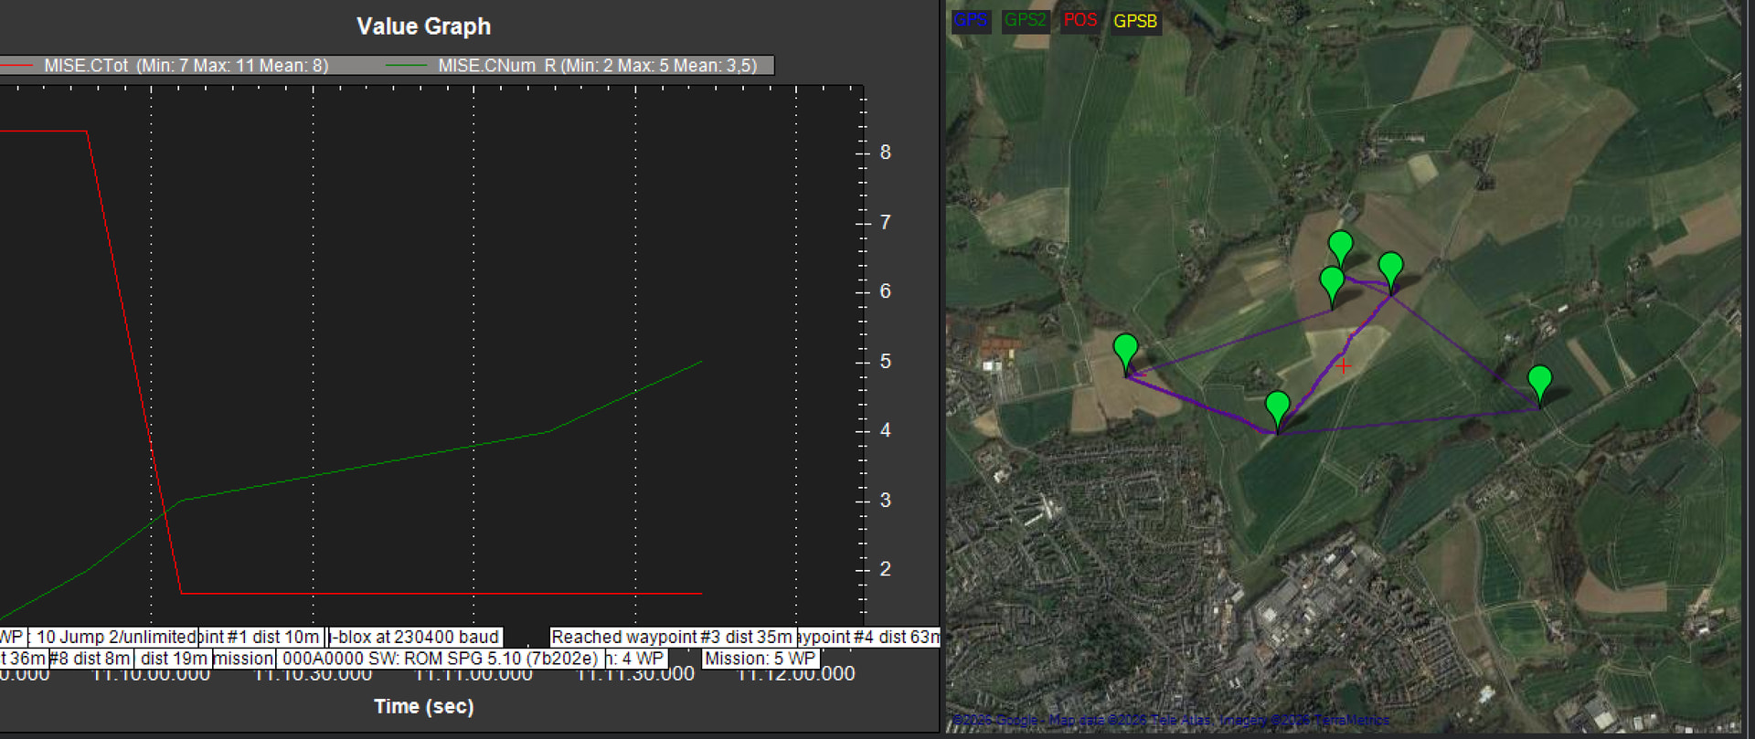Toggle the green GPS2 track label
1755x739 pixels.
1025,21
